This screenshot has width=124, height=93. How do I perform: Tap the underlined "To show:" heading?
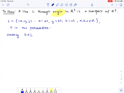[x=9, y=12]
